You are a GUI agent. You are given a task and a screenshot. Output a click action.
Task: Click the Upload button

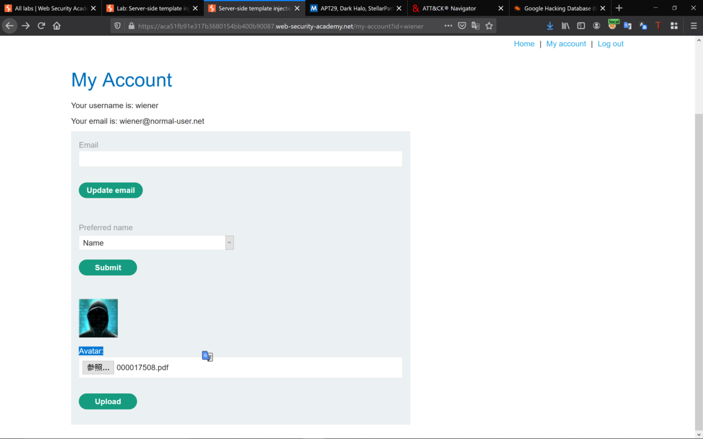pyautogui.click(x=108, y=402)
